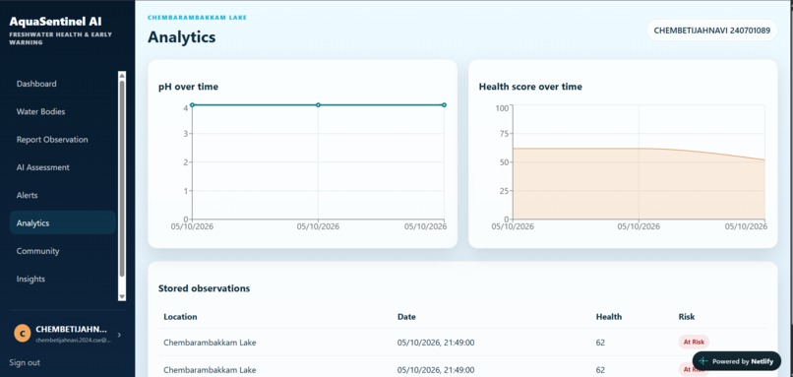Click second row Chembarambakkam Lake location
Image resolution: width=793 pixels, height=377 pixels.
[x=210, y=370]
